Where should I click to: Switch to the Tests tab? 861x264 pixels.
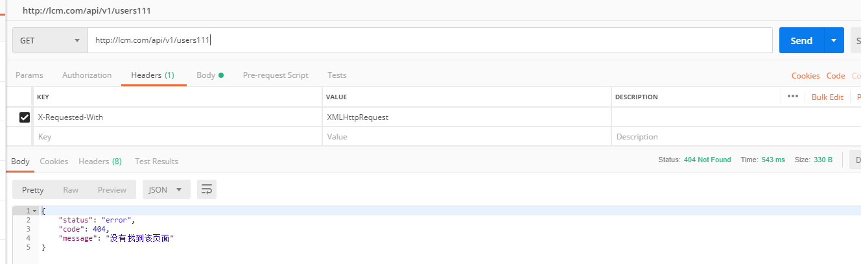pyautogui.click(x=337, y=75)
